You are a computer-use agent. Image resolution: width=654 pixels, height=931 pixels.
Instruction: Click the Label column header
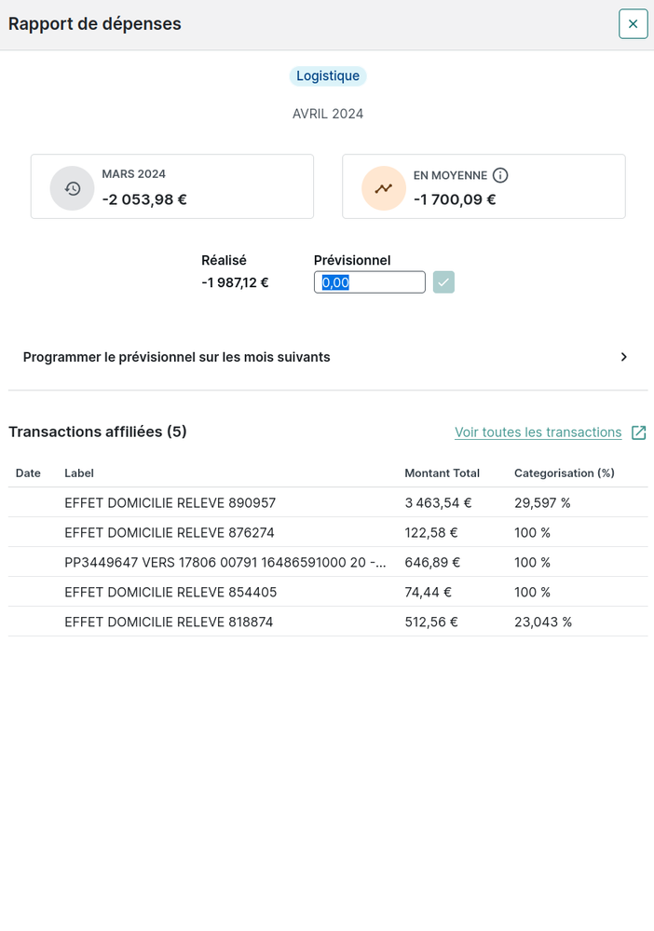point(79,473)
